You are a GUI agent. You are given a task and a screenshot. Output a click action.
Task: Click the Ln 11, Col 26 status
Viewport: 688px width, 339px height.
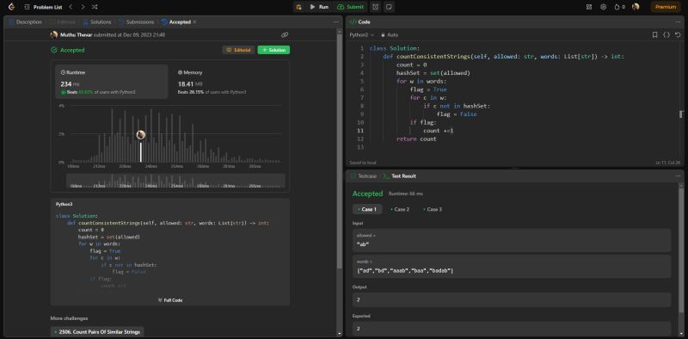668,163
